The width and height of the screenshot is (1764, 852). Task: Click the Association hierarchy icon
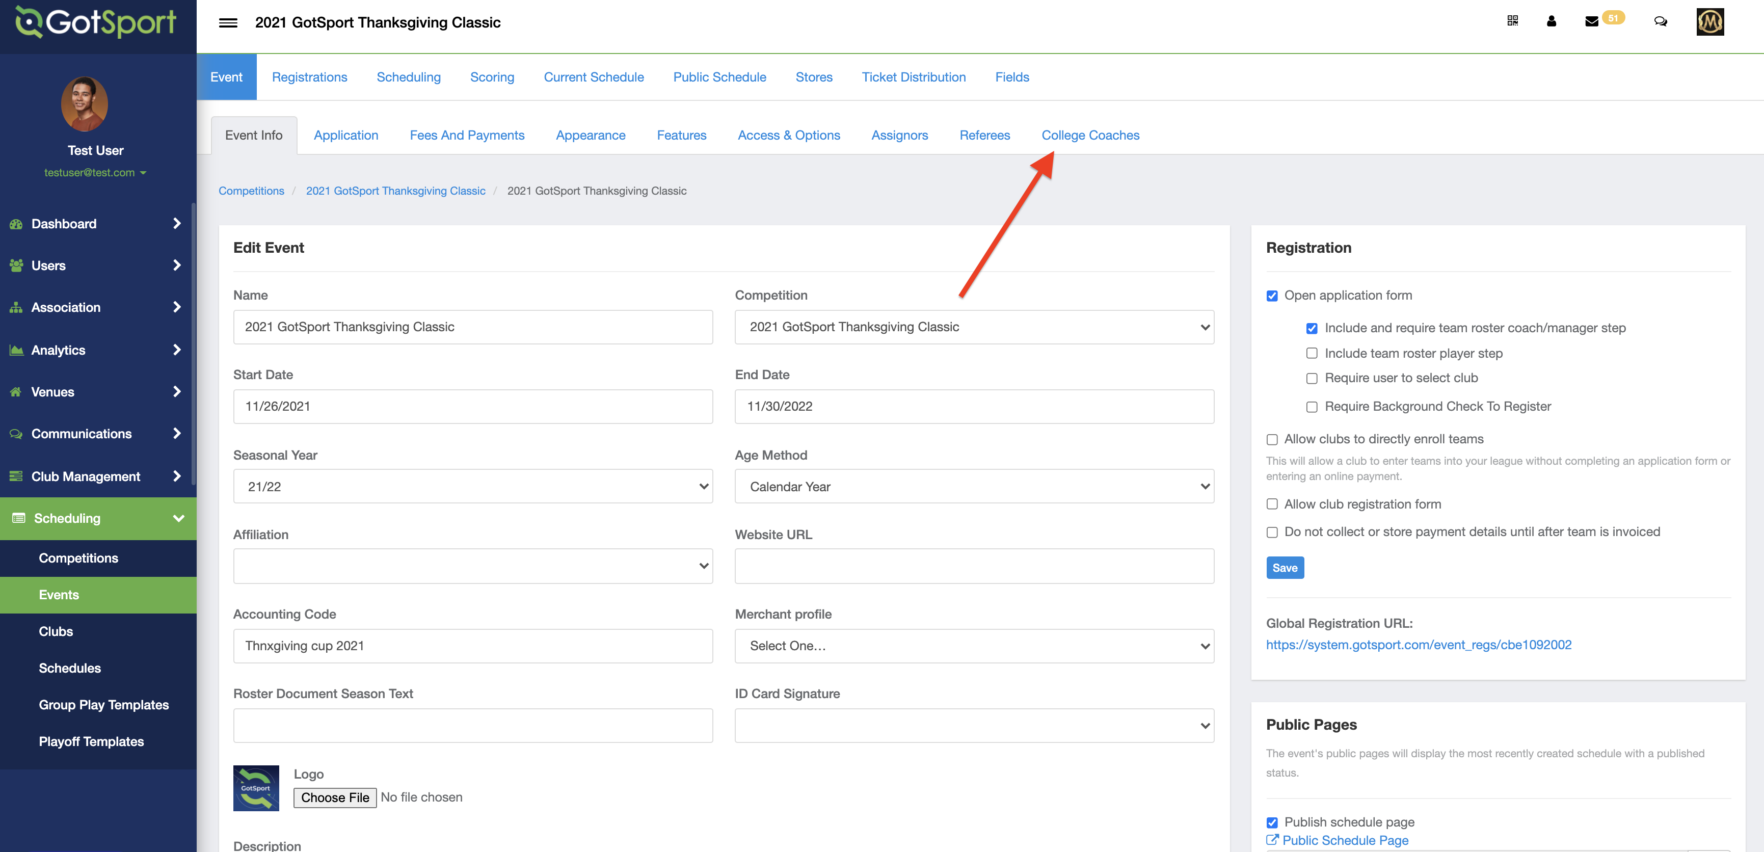tap(16, 307)
